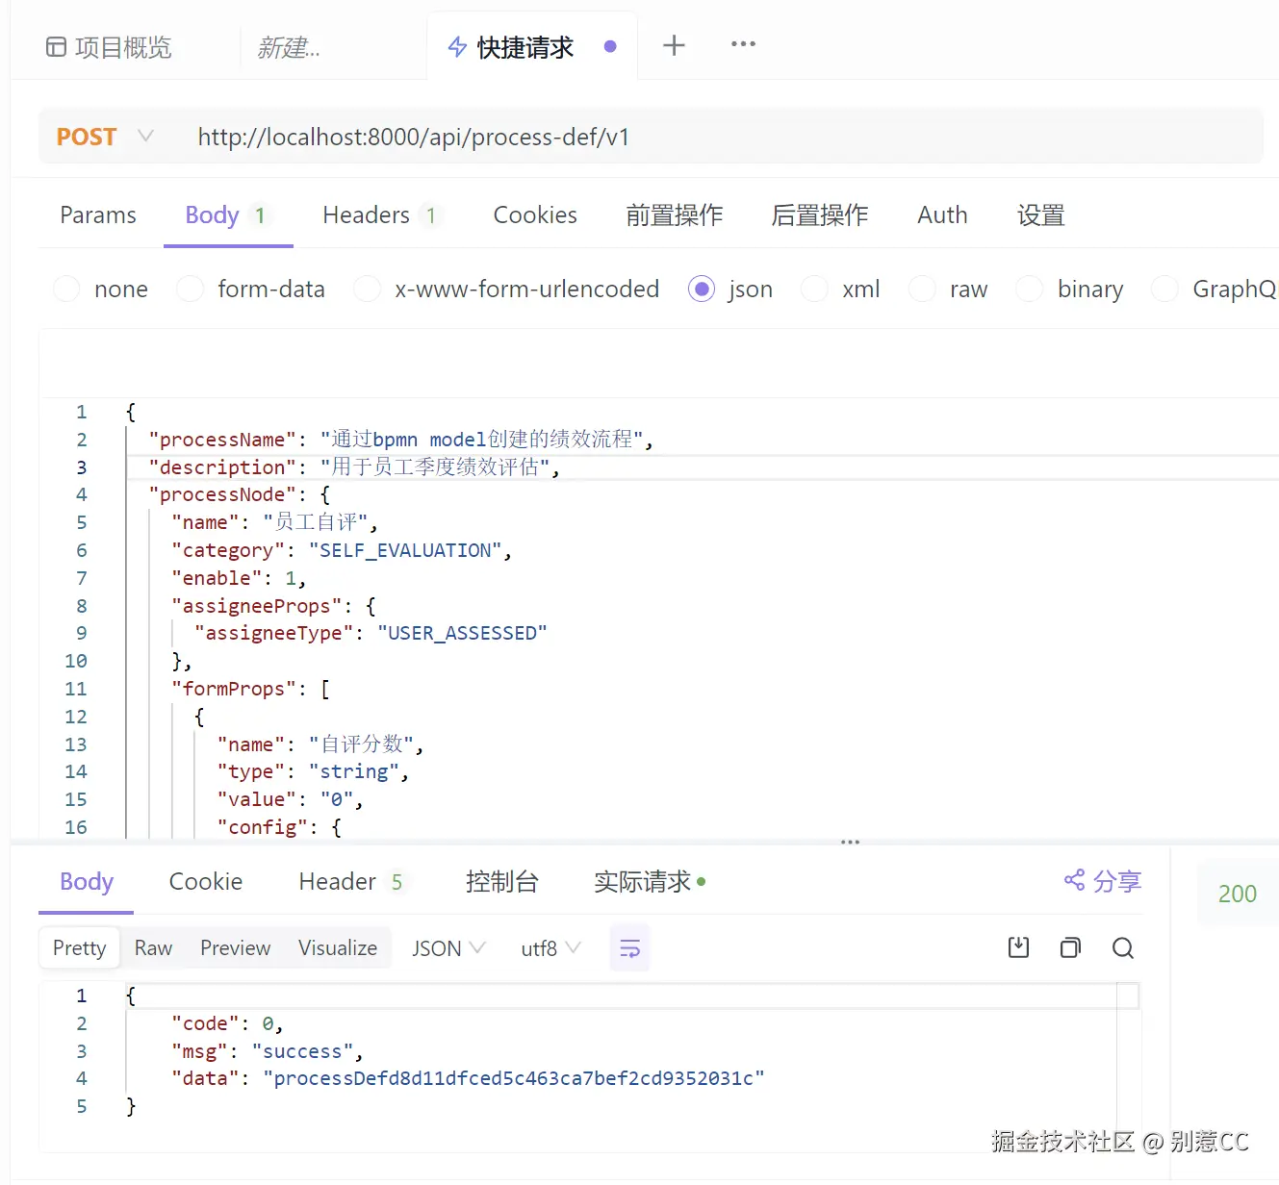Click the "category": "SELF_EVALUATION" line
The height and width of the screenshot is (1185, 1279).
[342, 550]
